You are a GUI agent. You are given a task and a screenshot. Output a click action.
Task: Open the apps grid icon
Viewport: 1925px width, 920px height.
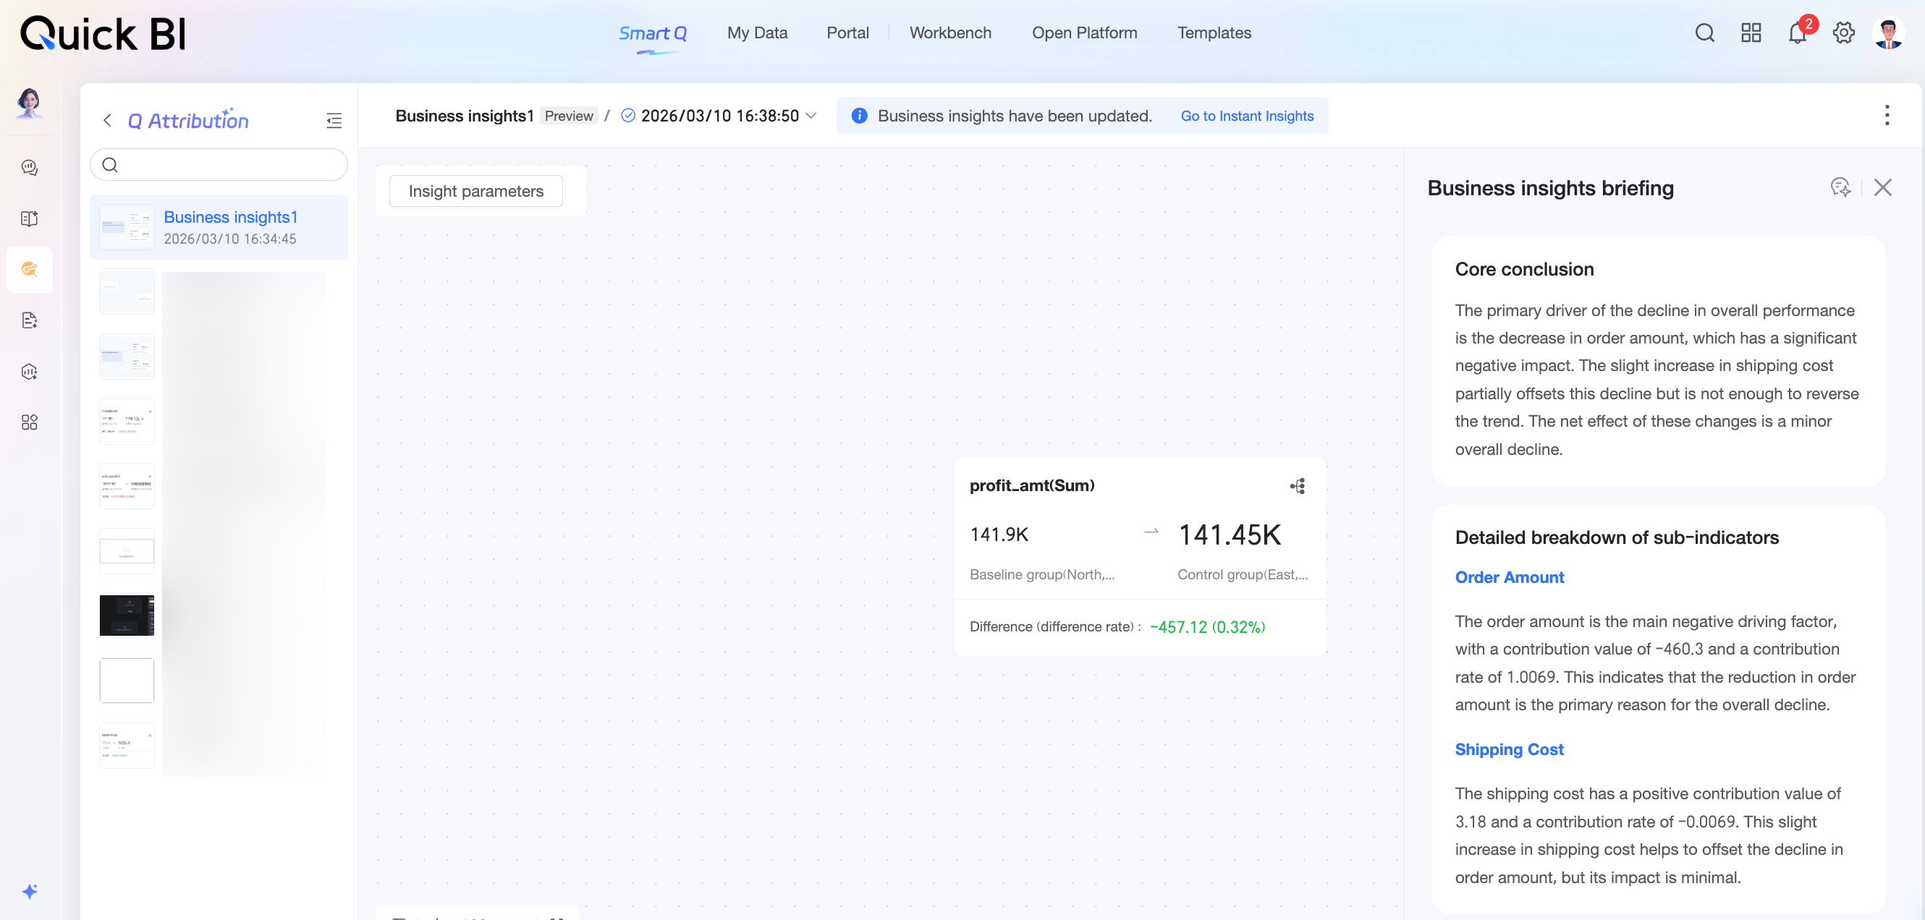tap(1751, 33)
